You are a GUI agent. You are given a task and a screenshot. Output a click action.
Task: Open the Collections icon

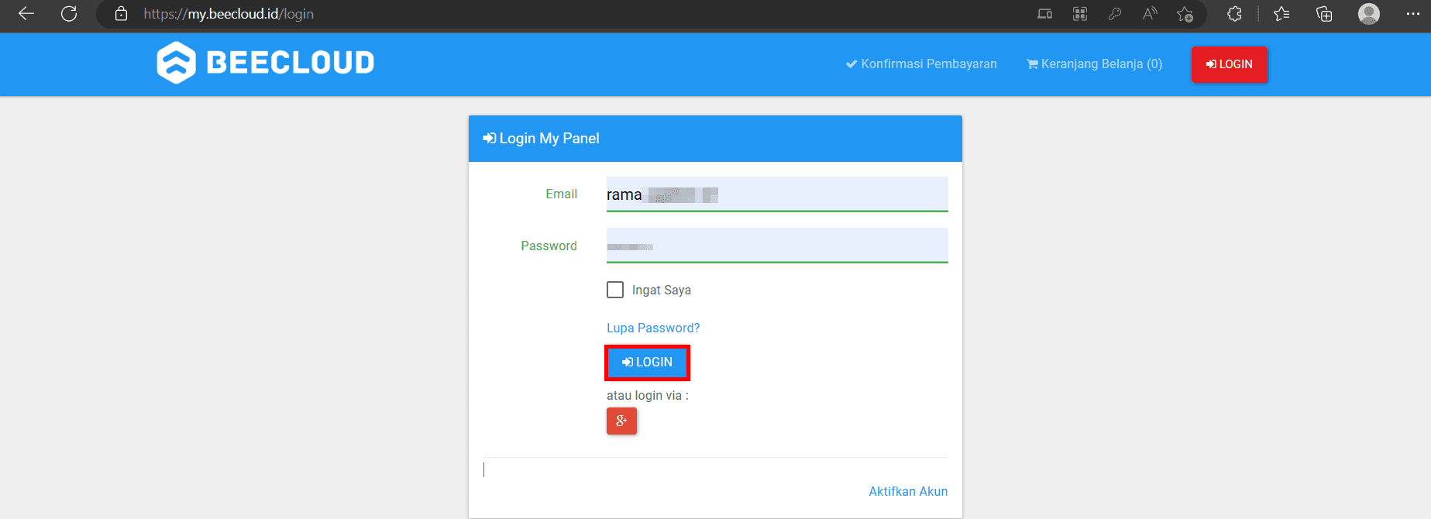[1324, 14]
